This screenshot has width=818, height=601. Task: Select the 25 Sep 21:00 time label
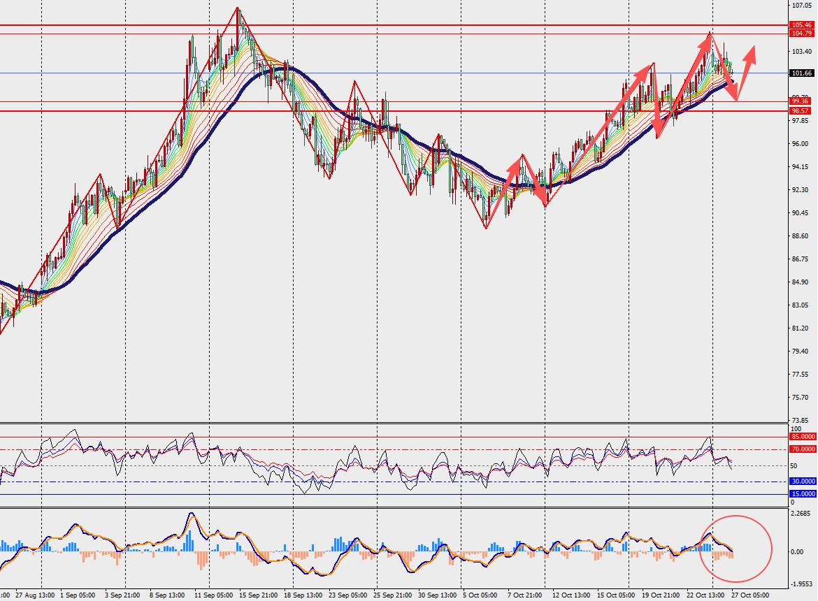[393, 595]
